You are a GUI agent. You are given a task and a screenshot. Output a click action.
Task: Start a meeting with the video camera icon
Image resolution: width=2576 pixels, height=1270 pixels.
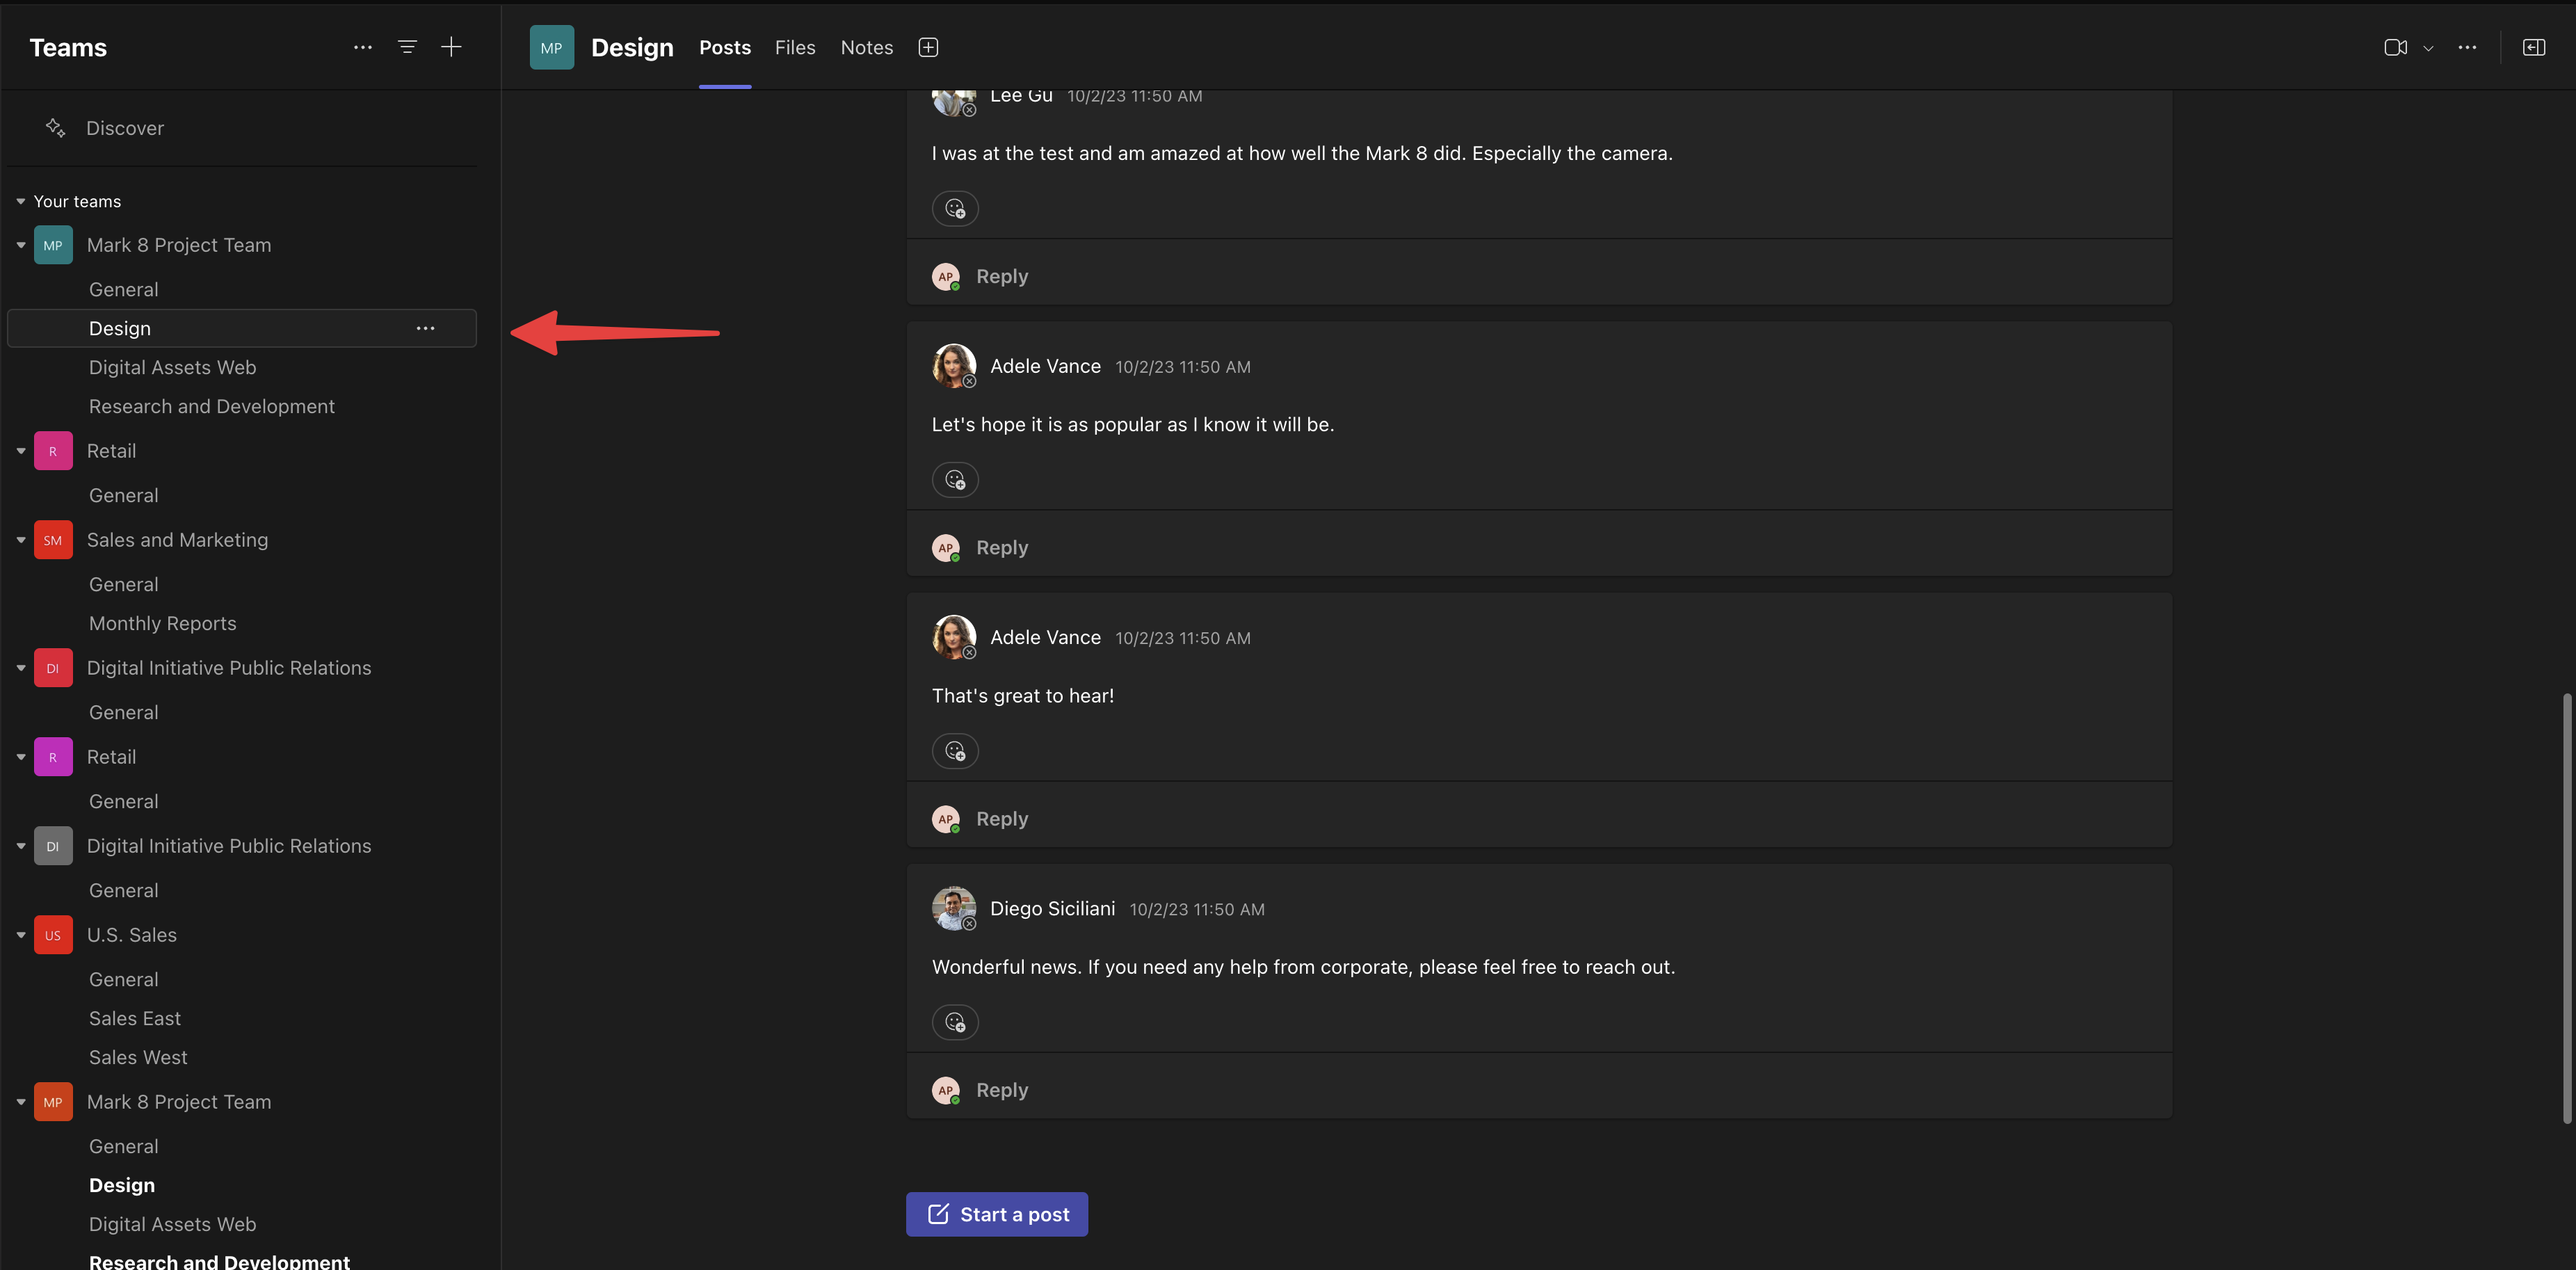(2395, 47)
